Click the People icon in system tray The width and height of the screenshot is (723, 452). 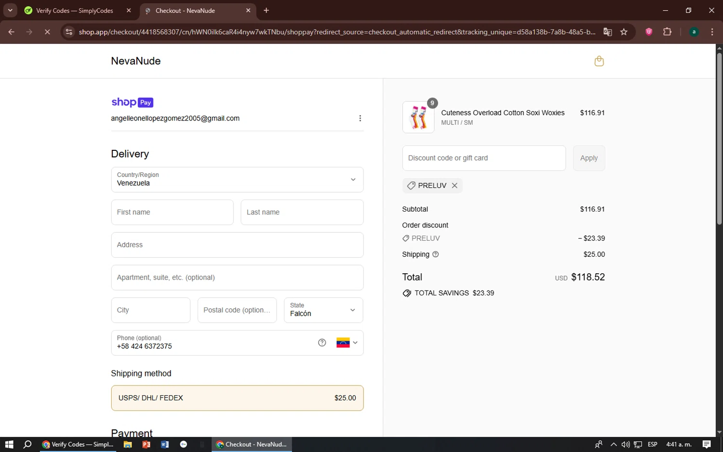pyautogui.click(x=599, y=444)
